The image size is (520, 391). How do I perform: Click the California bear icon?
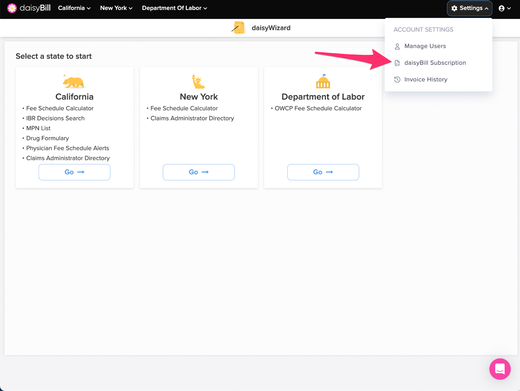click(x=74, y=82)
